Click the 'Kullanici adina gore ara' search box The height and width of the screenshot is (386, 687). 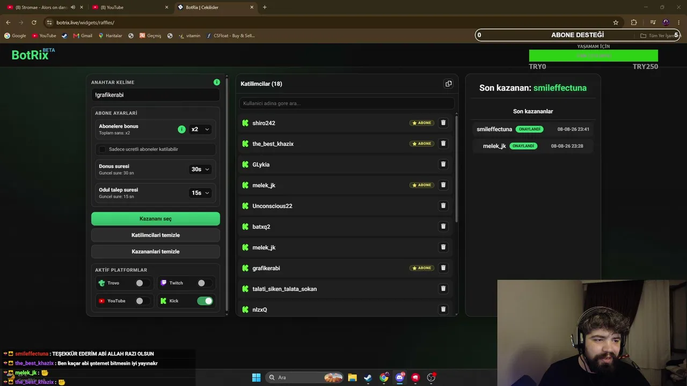347,103
